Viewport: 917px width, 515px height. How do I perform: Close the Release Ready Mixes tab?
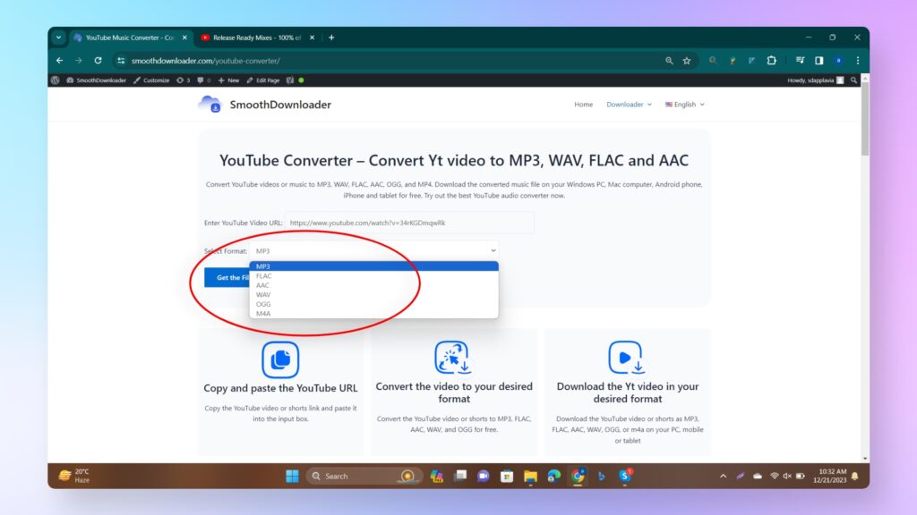(x=312, y=38)
